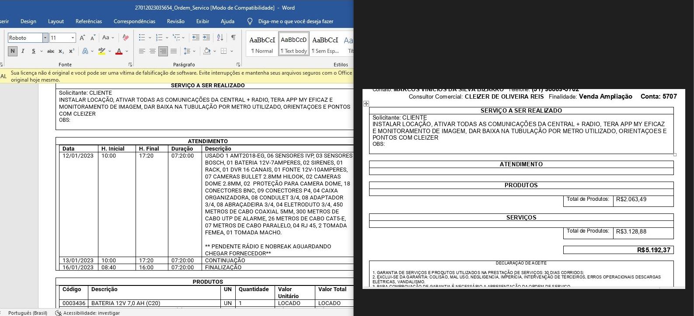The width and height of the screenshot is (694, 316).
Task: Expand the bullet list style dropdown arrow
Action: pyautogui.click(x=150, y=38)
